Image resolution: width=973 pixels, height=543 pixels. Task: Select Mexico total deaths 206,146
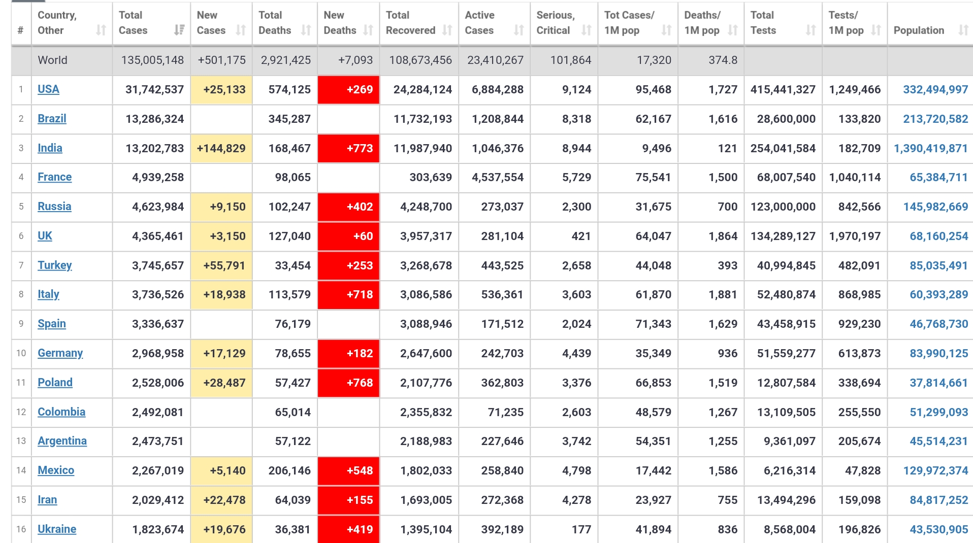[284, 470]
